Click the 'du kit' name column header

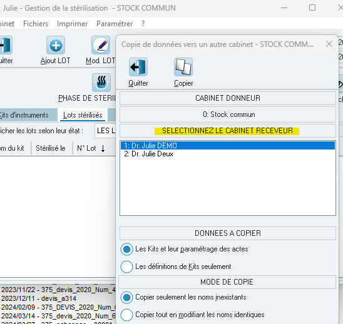pos(15,148)
